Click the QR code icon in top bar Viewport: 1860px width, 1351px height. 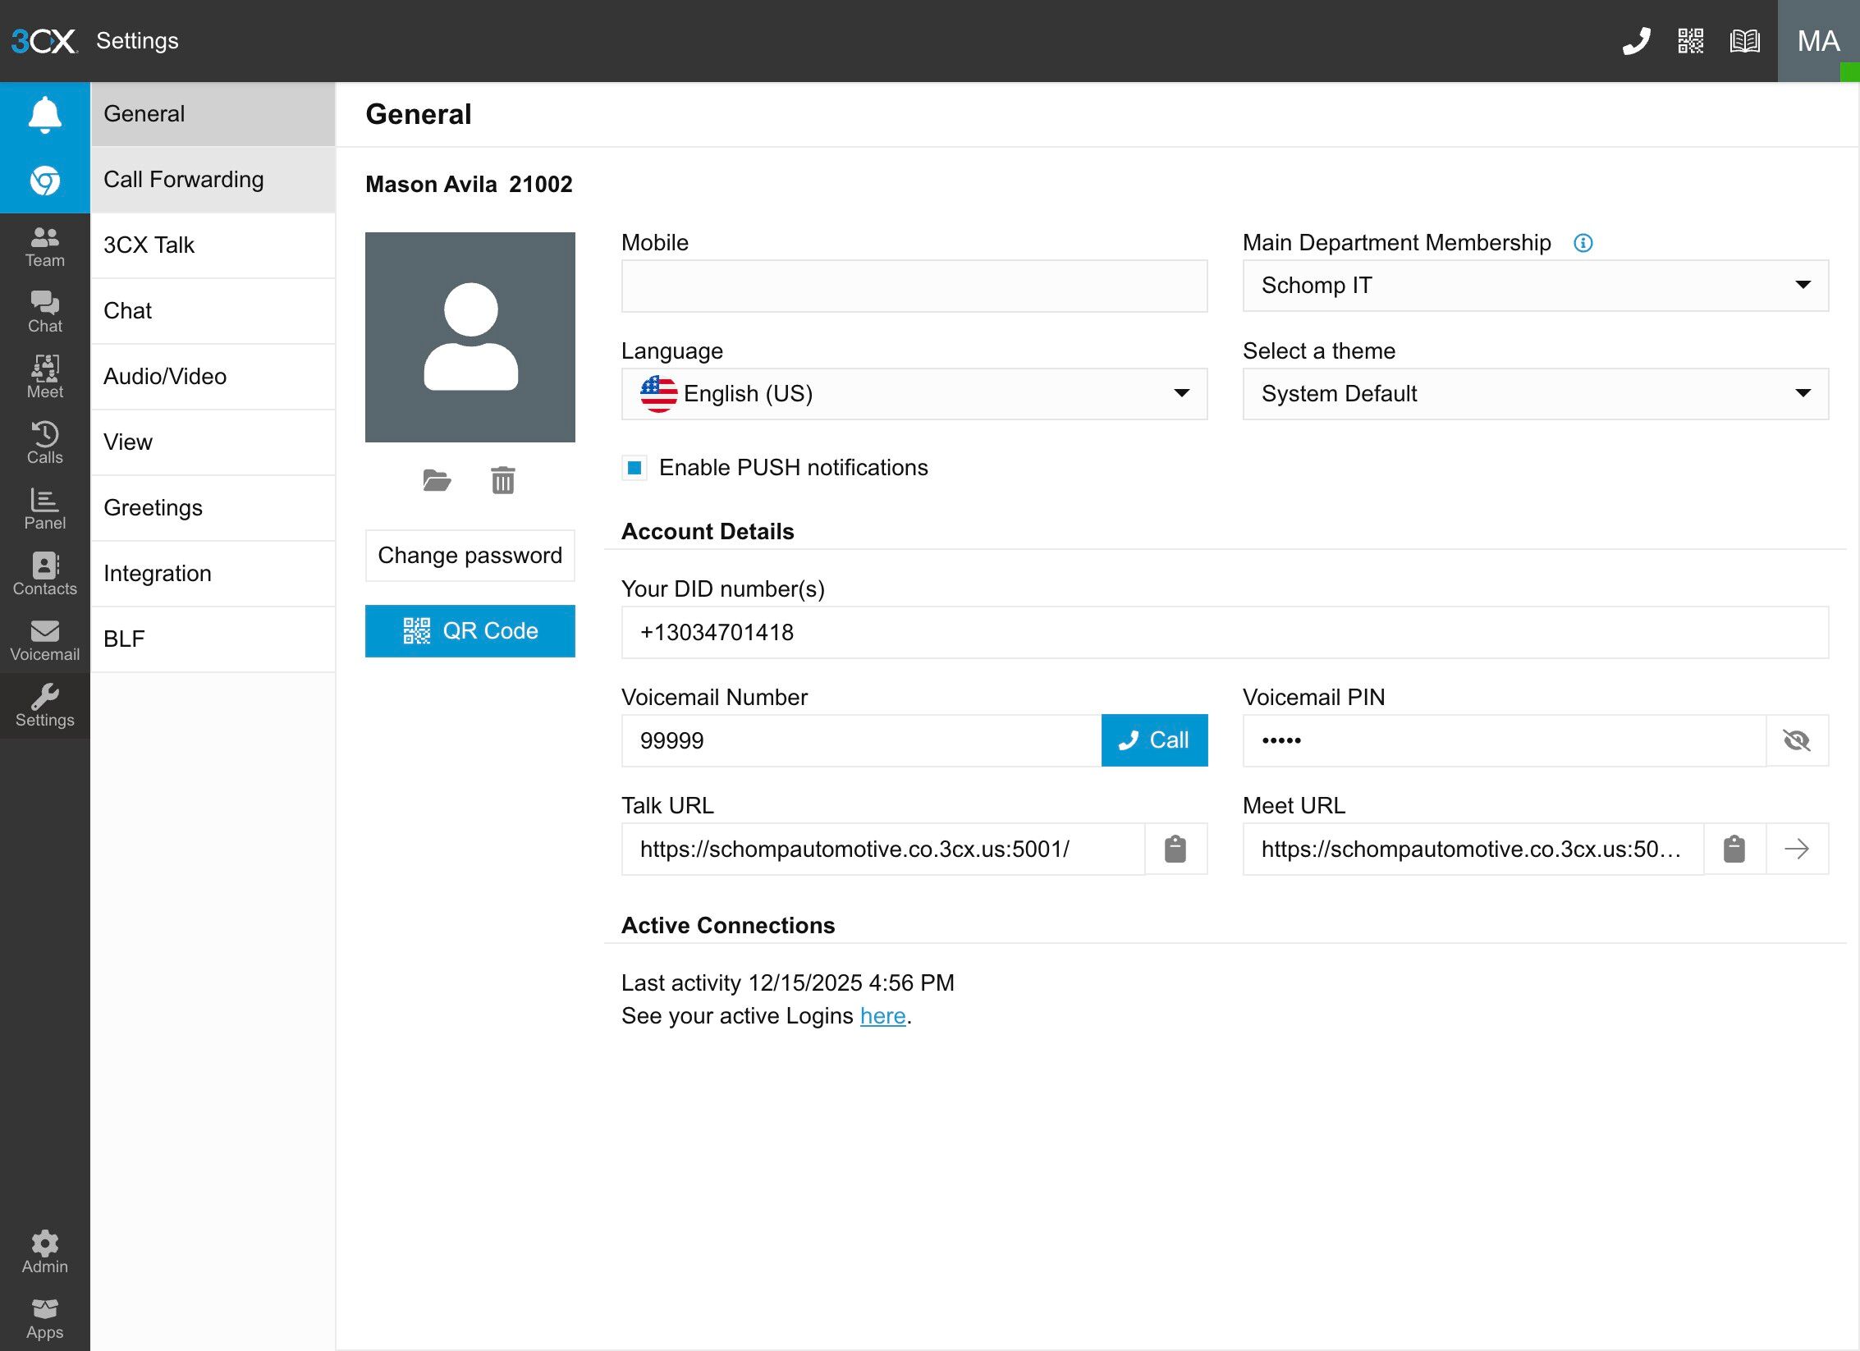click(1690, 41)
